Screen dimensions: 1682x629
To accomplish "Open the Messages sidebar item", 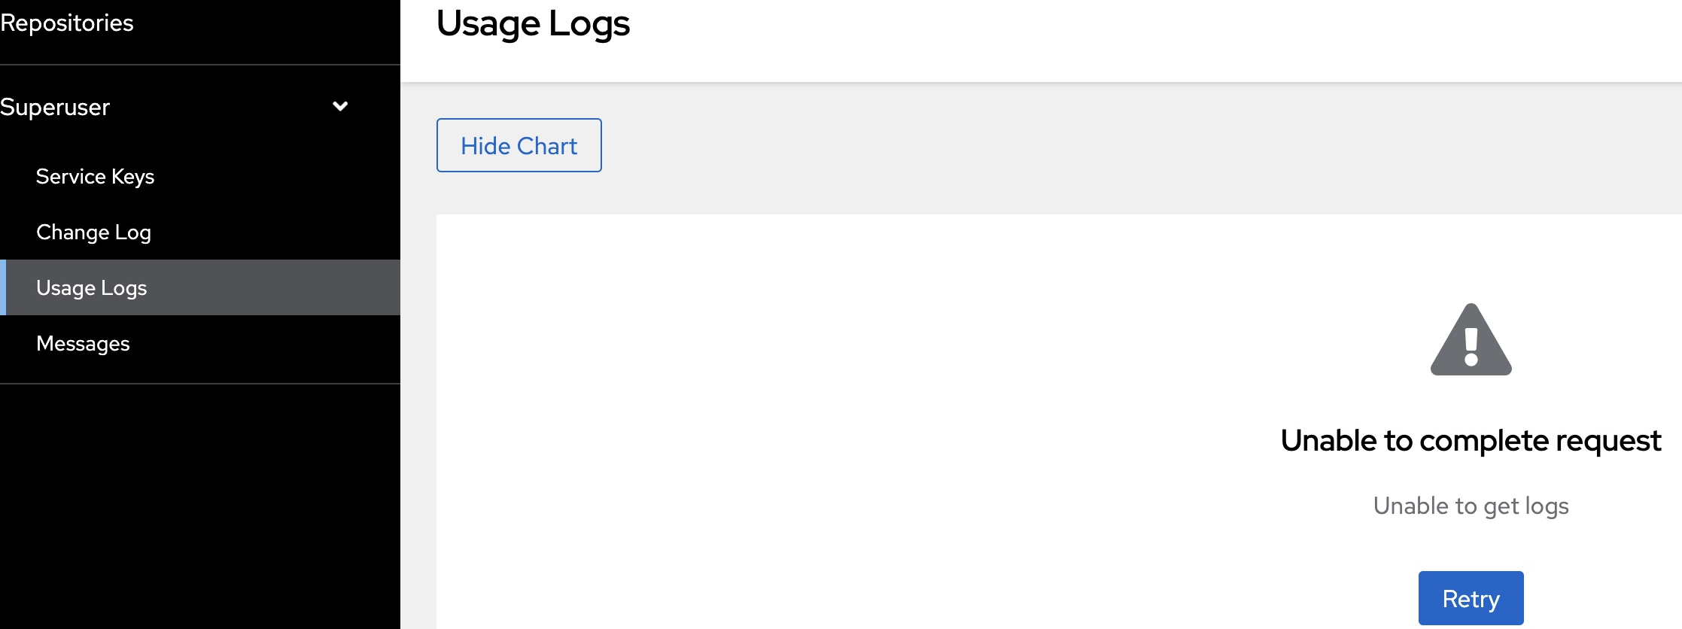I will tap(83, 343).
